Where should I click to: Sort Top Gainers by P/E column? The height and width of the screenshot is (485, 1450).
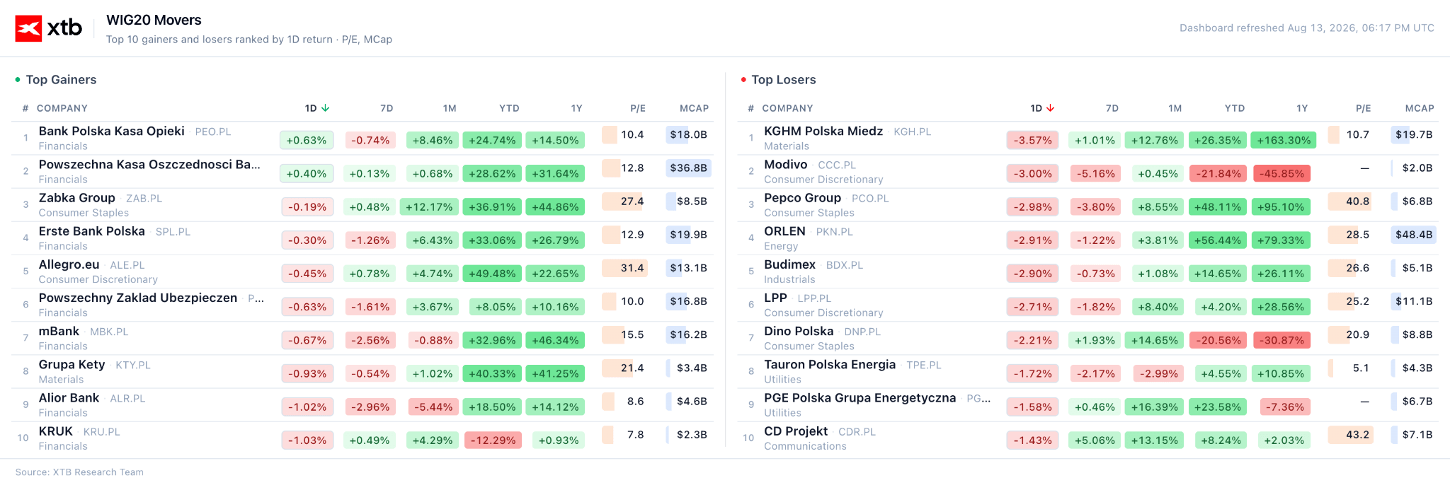coord(638,108)
